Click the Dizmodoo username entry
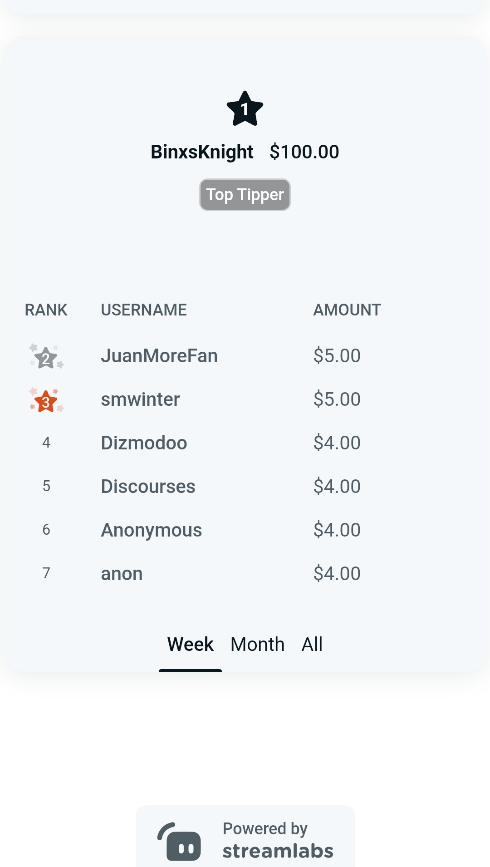Viewport: 490px width, 867px height. tap(144, 443)
